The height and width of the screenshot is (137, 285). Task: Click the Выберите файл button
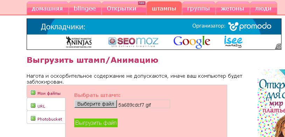pos(96,104)
